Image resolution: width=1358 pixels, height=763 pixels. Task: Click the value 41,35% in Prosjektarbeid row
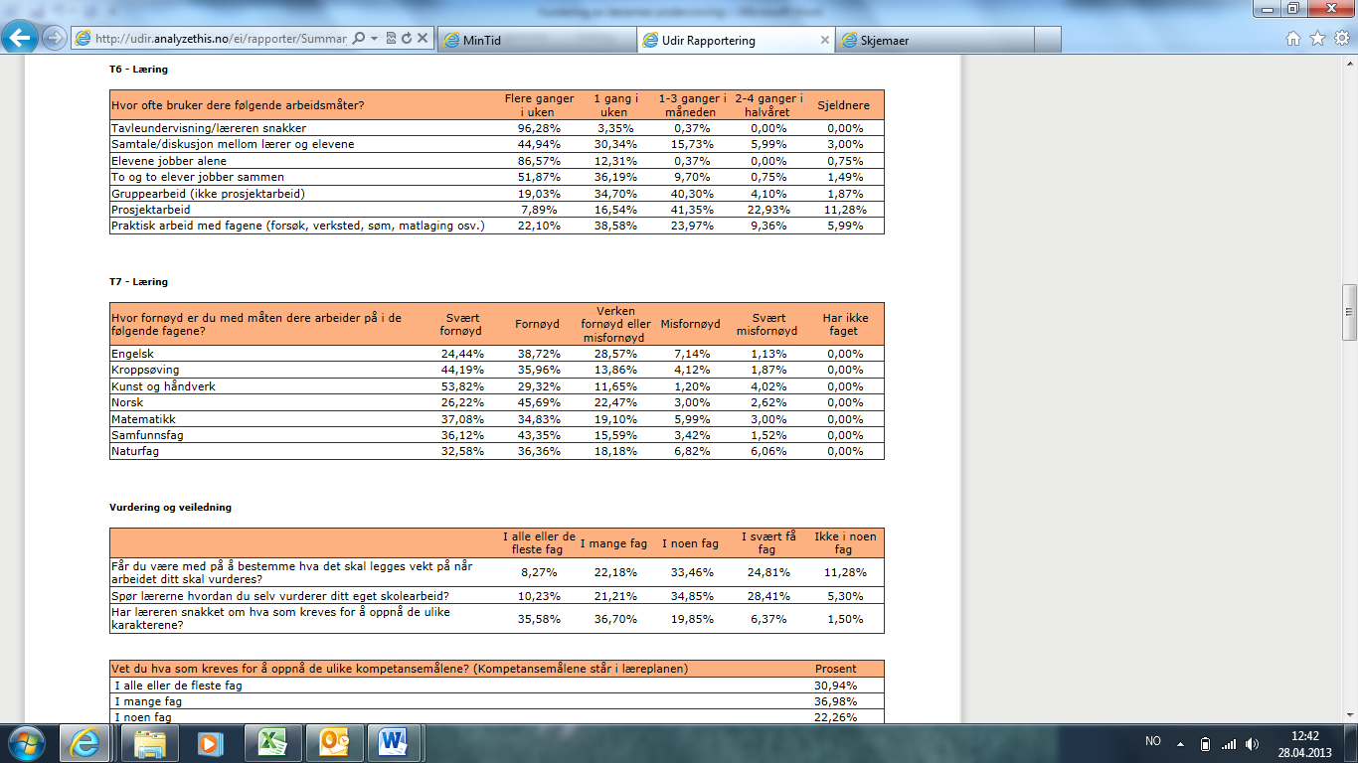click(x=691, y=210)
